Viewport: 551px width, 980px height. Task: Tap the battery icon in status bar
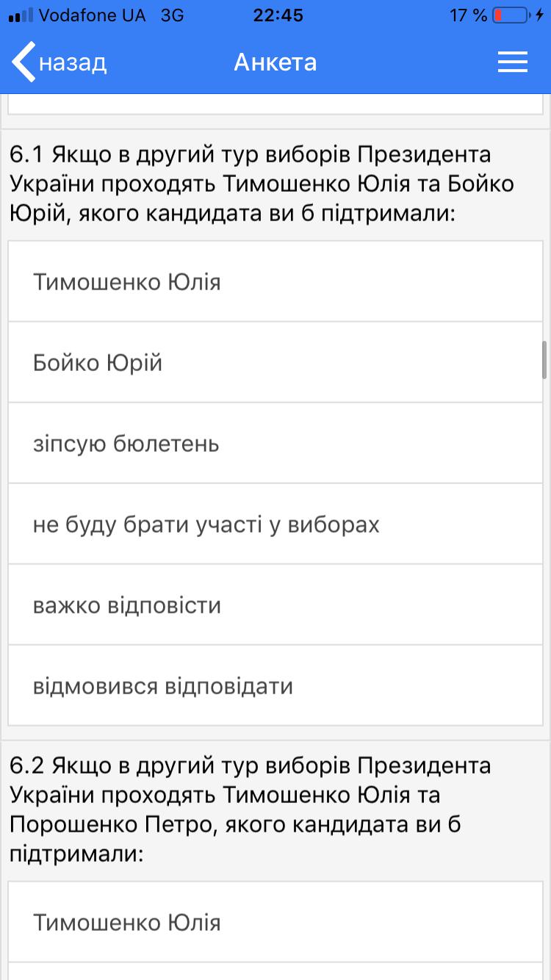point(510,15)
